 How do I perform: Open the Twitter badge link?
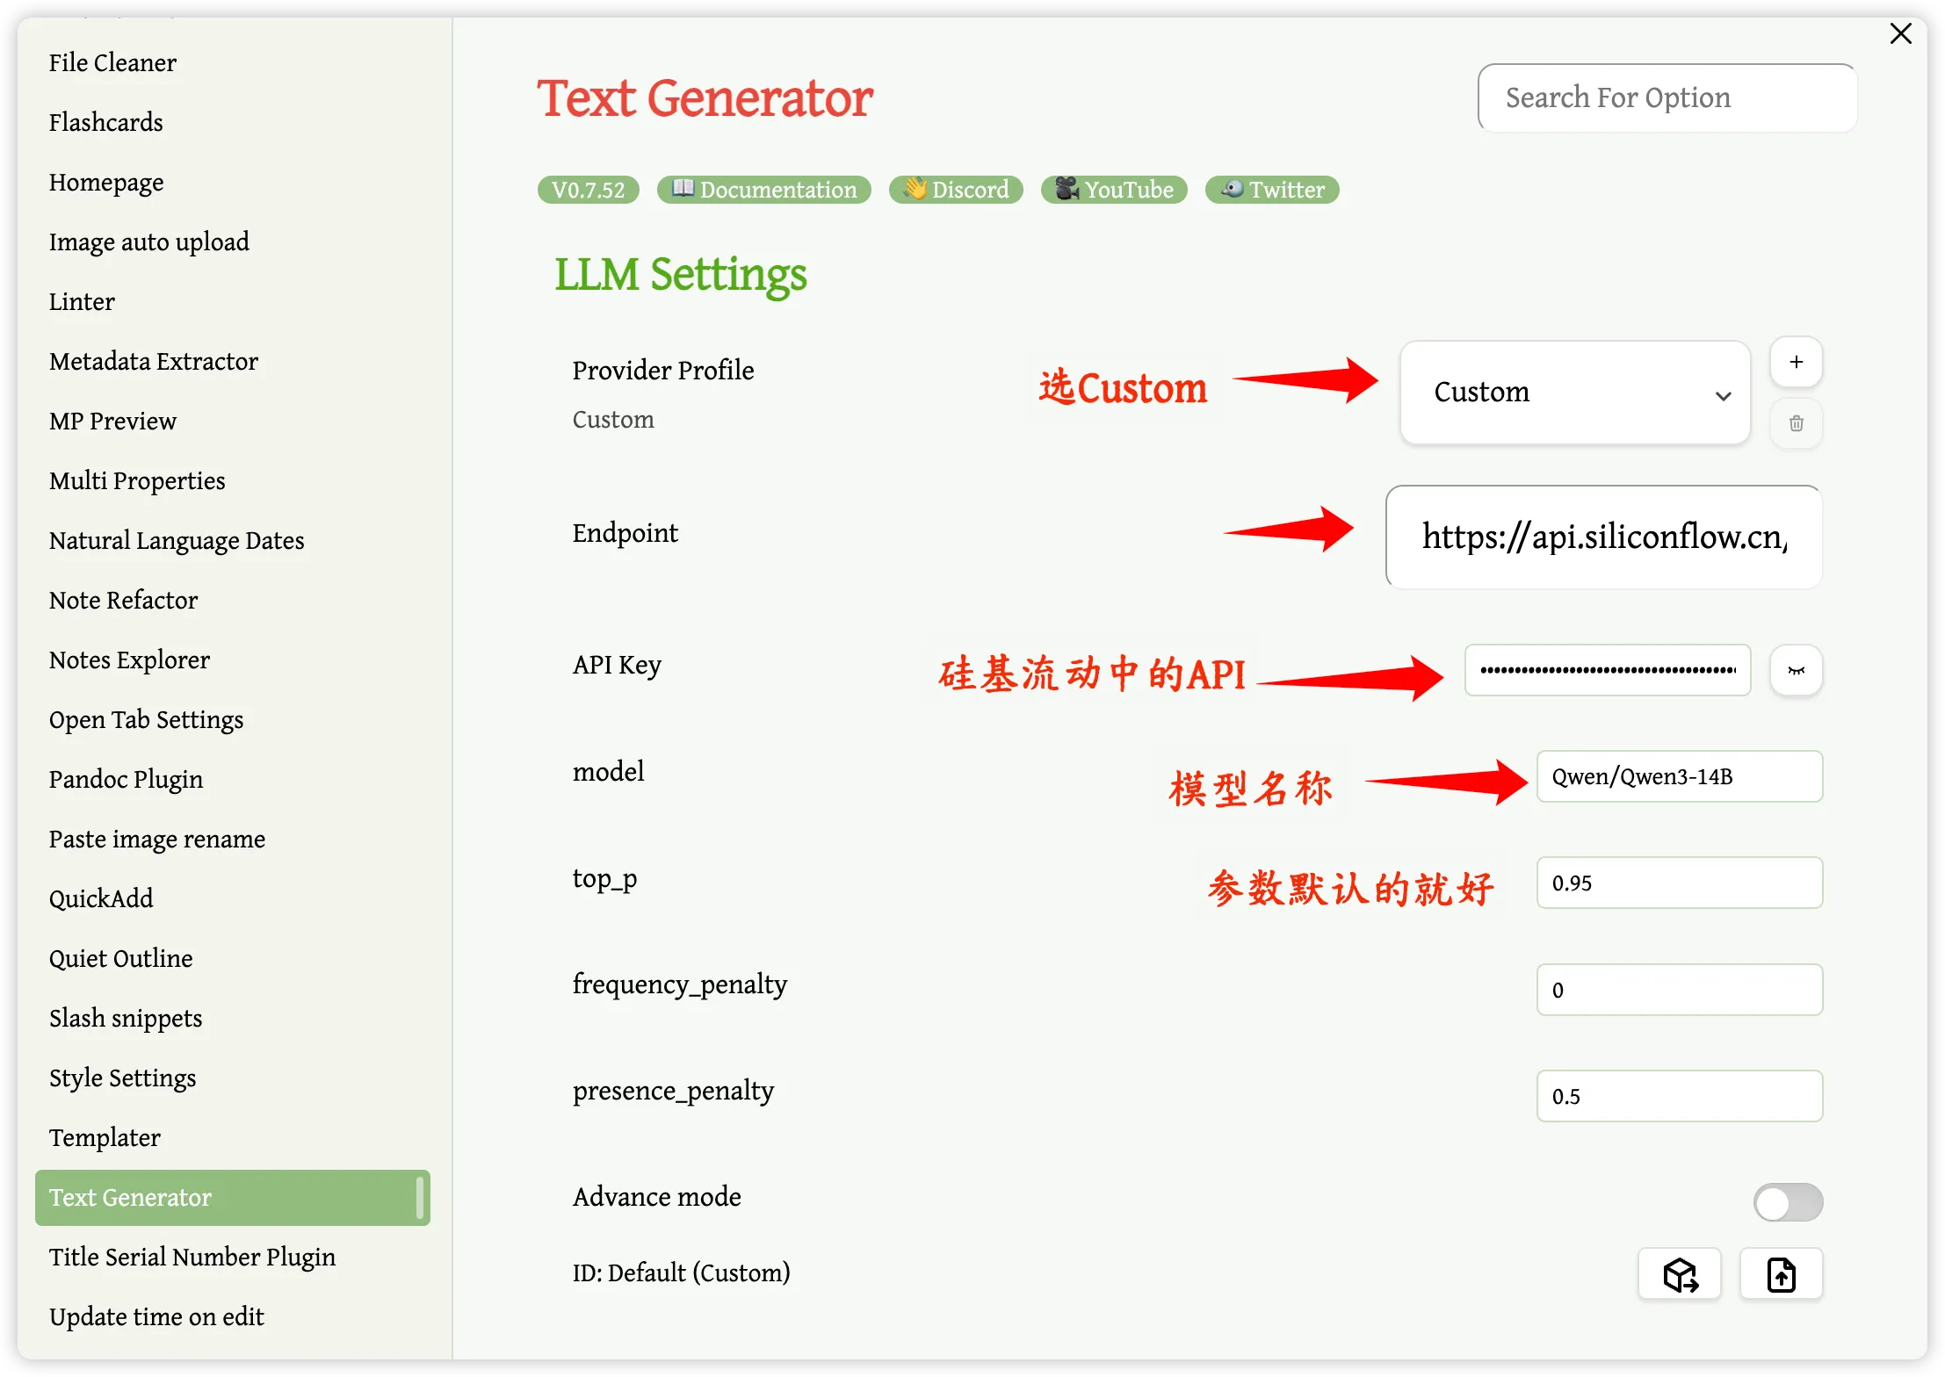click(x=1272, y=190)
